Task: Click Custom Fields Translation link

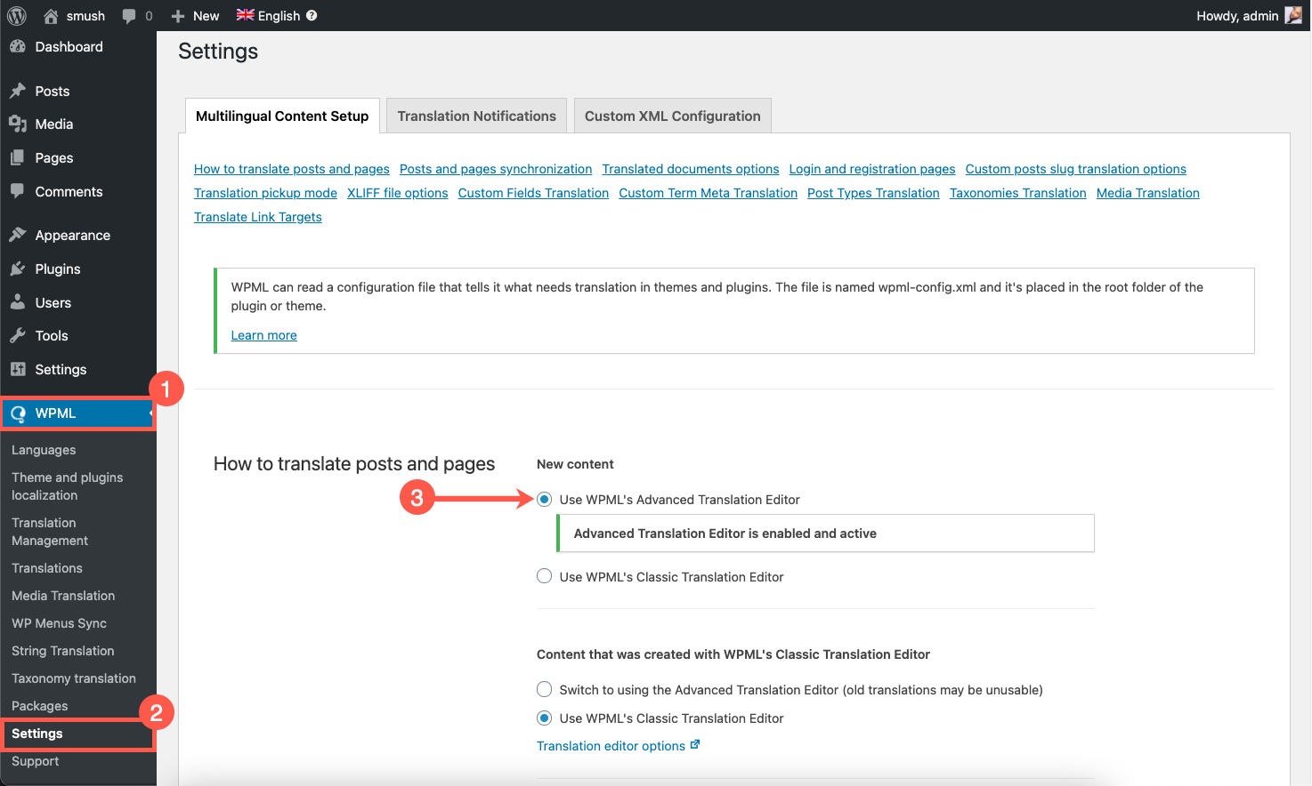Action: tap(533, 193)
